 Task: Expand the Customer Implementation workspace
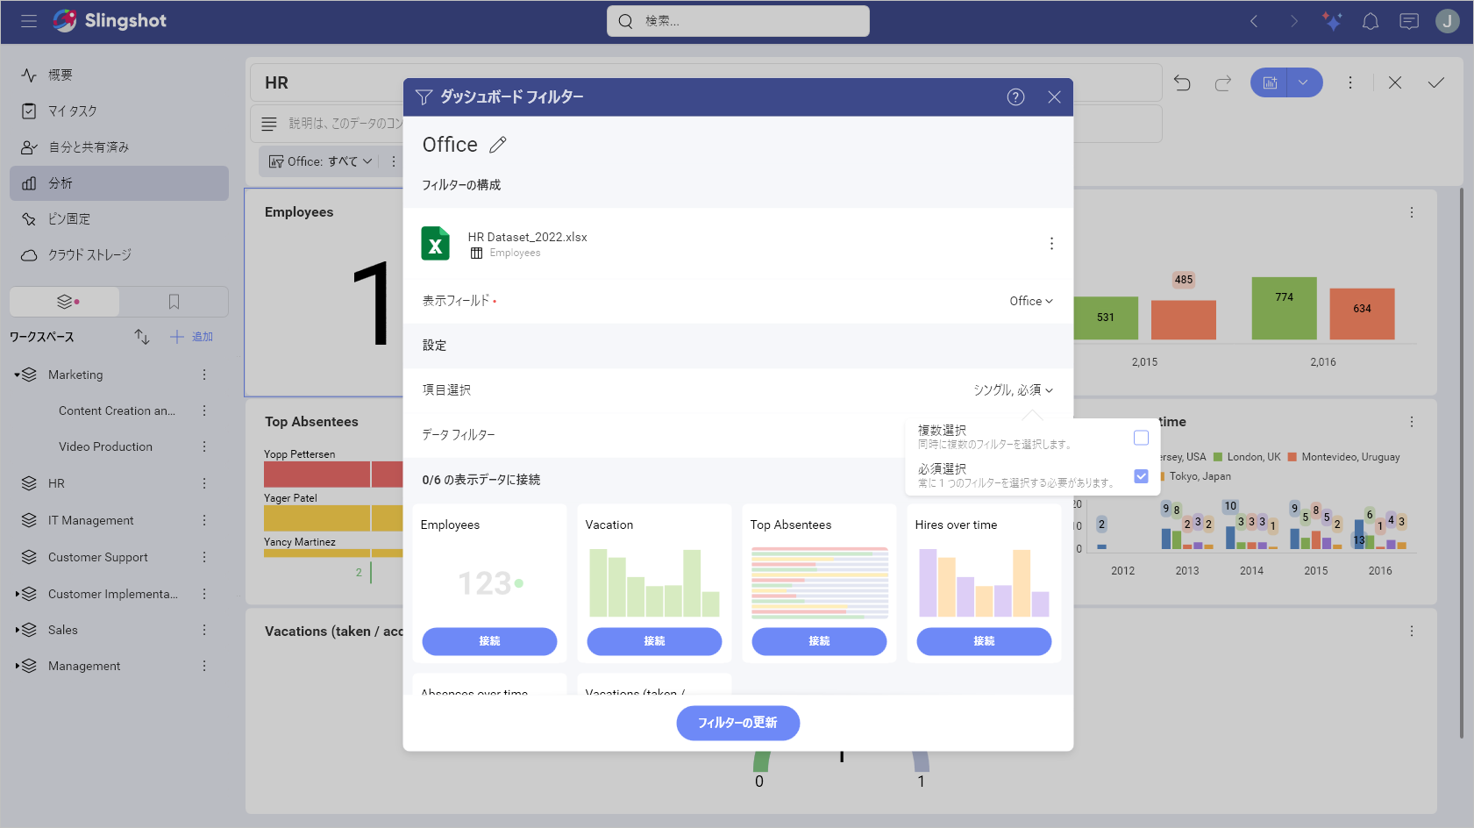point(17,594)
